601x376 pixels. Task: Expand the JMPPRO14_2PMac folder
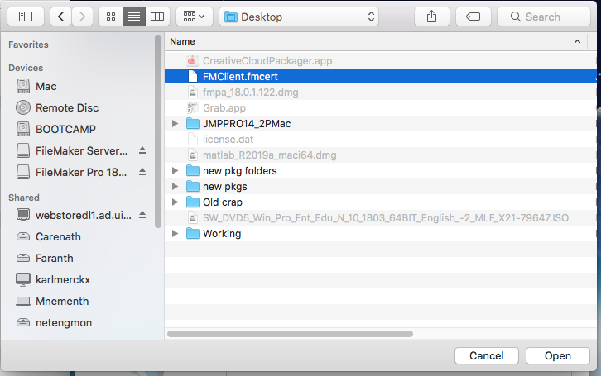[175, 124]
